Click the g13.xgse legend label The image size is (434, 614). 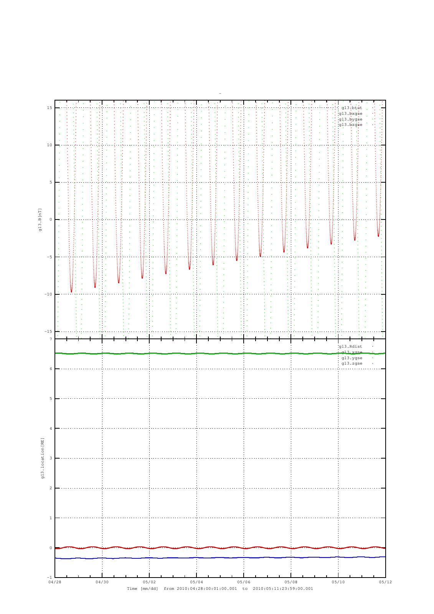tap(351, 352)
